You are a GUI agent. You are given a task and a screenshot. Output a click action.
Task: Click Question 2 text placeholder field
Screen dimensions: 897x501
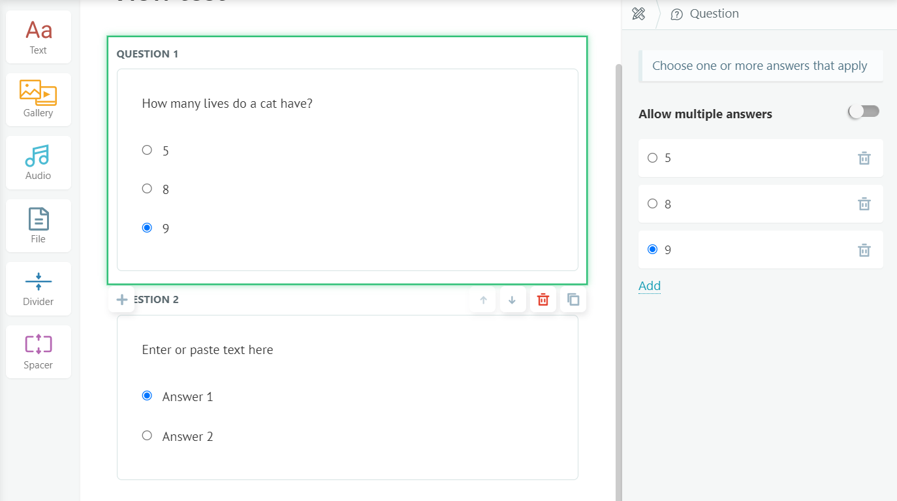(208, 350)
